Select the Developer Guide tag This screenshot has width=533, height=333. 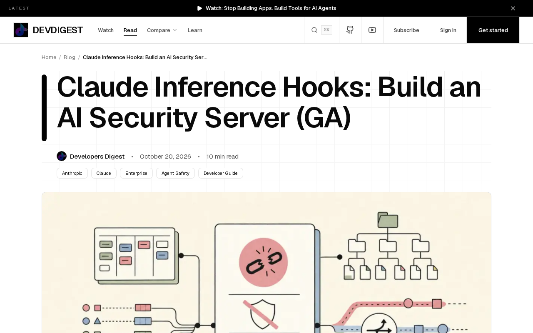coord(221,173)
